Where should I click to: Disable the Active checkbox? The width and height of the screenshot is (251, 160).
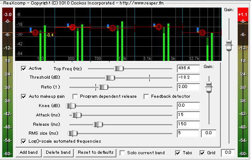click(x=24, y=68)
